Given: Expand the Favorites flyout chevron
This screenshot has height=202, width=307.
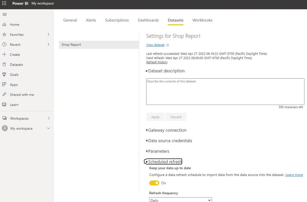Looking at the screenshot, I should click(49, 34).
